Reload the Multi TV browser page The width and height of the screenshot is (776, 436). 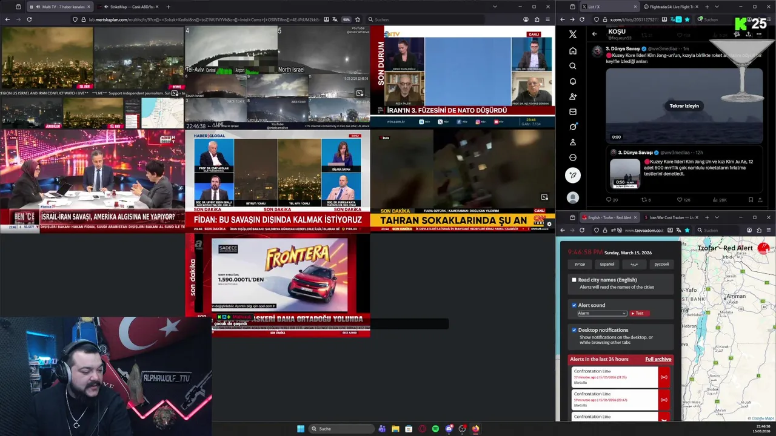[29, 19]
